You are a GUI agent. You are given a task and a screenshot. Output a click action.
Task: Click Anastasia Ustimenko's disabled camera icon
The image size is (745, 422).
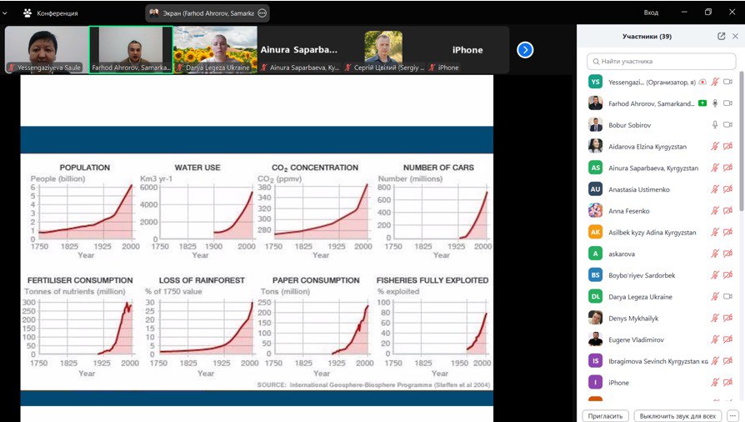pyautogui.click(x=727, y=188)
